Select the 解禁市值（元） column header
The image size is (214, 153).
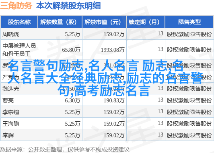point(104,22)
